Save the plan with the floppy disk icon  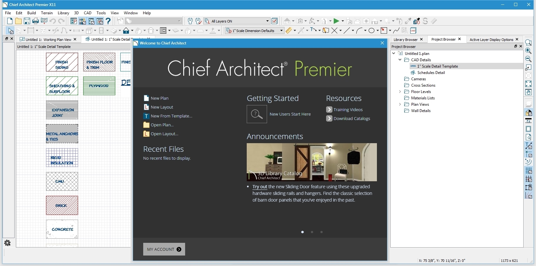pyautogui.click(x=27, y=21)
